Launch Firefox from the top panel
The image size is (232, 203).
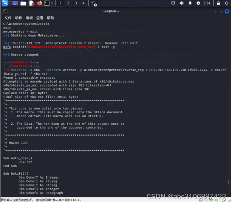pos(39,3)
